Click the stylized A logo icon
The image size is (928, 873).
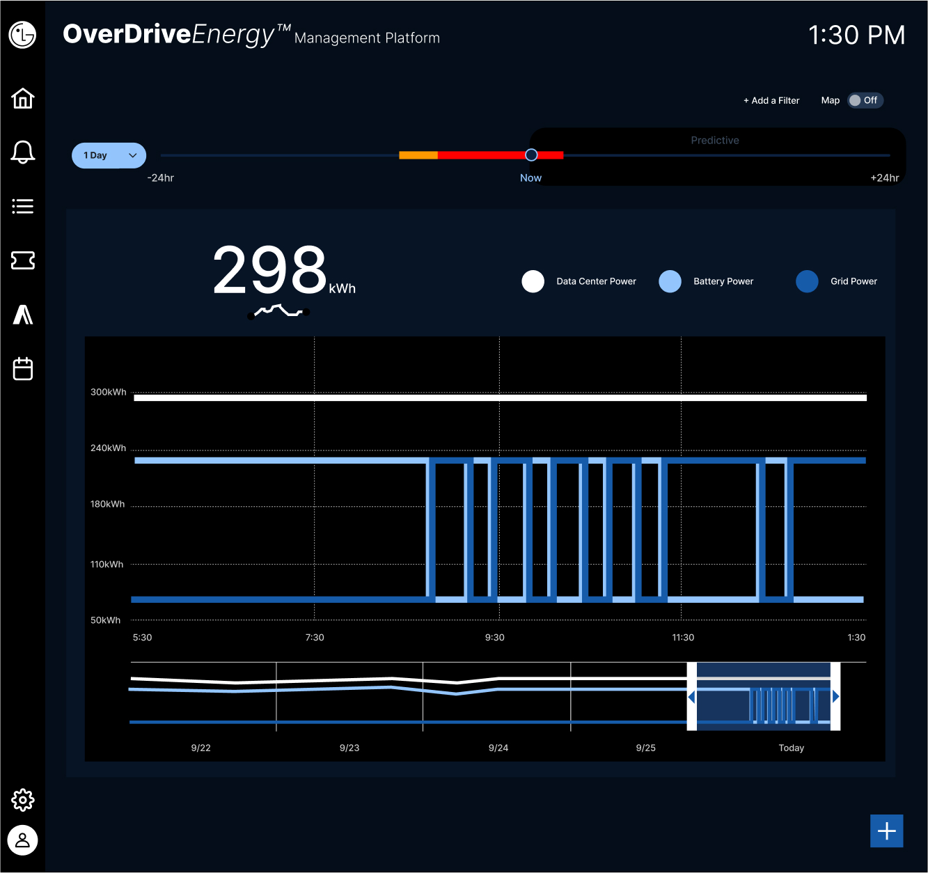tap(23, 315)
